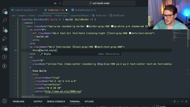Switch to the submit-build.tsx tab
Viewport: 190px width, 107px height.
tap(24, 10)
